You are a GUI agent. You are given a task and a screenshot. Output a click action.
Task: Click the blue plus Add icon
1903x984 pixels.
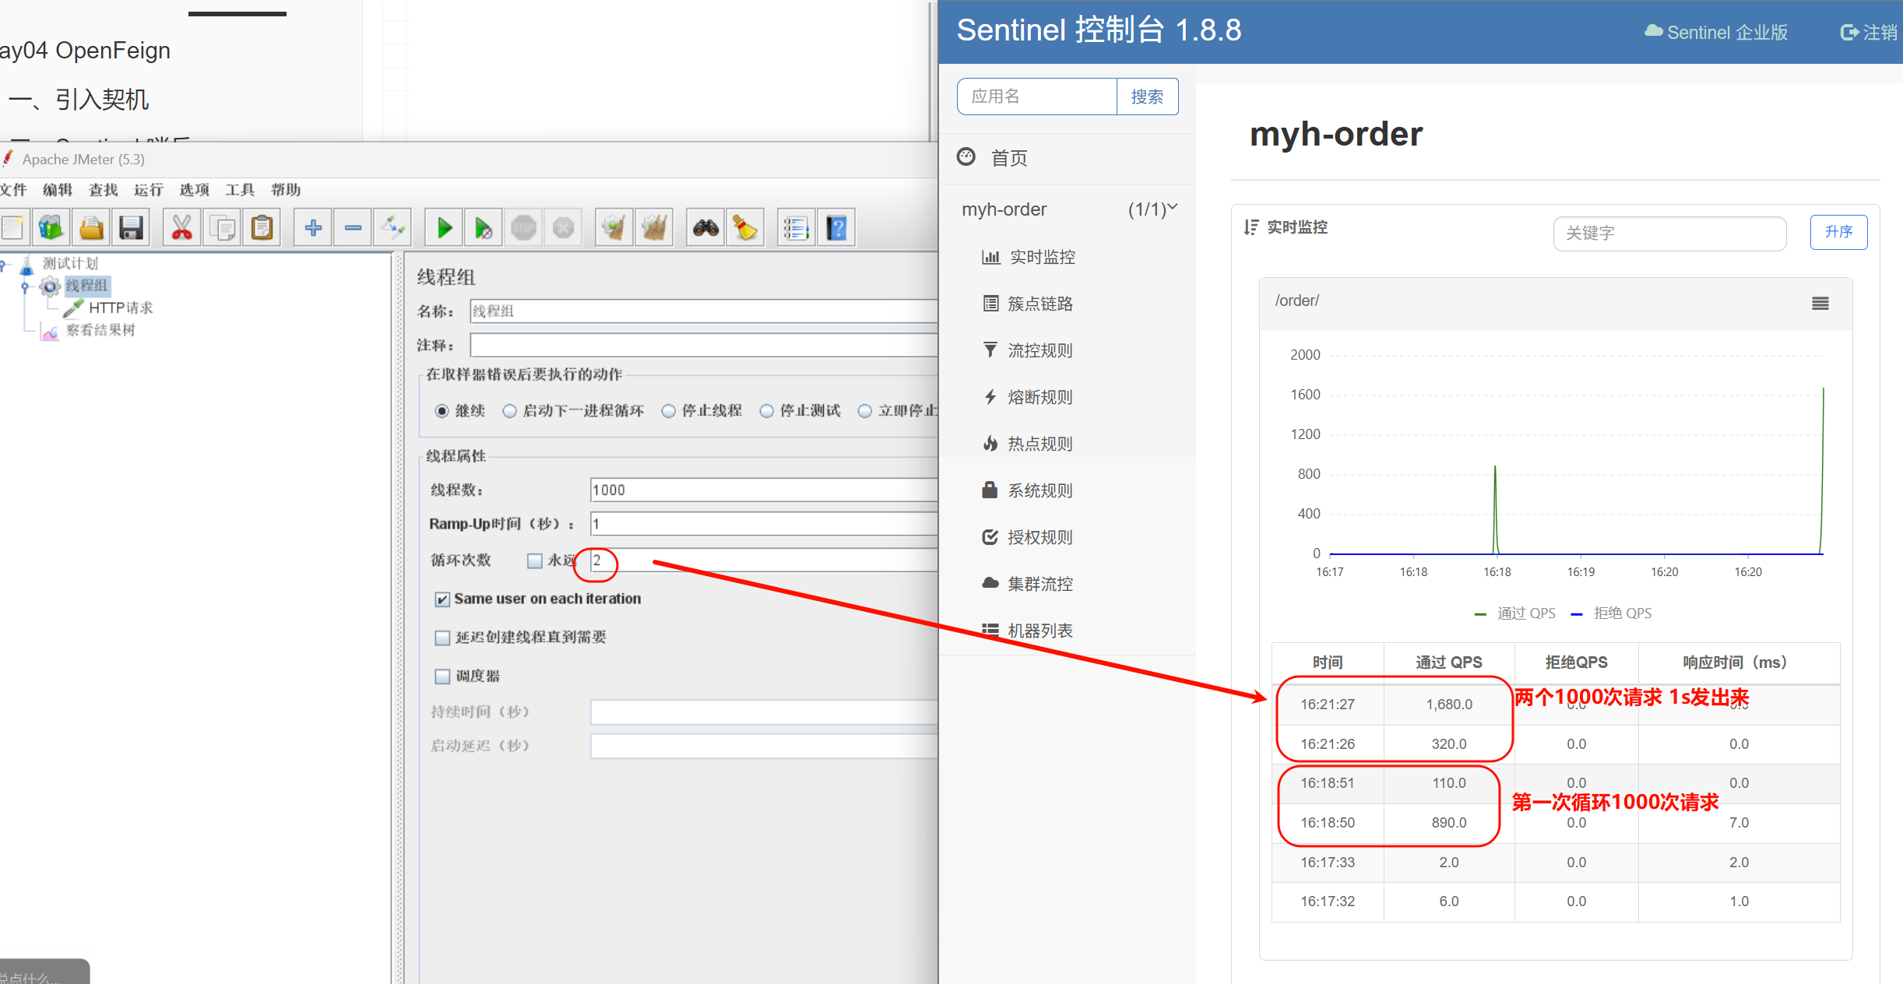313,228
